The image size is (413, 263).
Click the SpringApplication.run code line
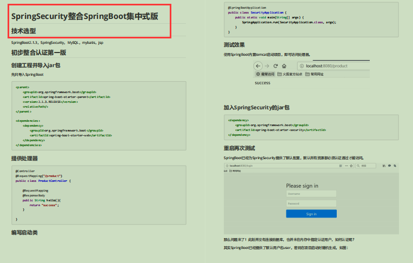[289, 22]
